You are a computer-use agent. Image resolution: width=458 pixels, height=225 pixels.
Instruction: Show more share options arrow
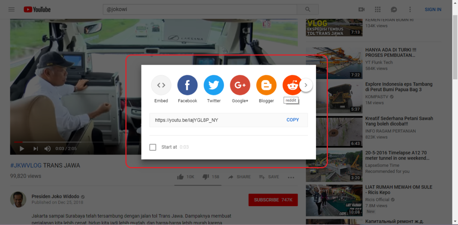(x=306, y=85)
